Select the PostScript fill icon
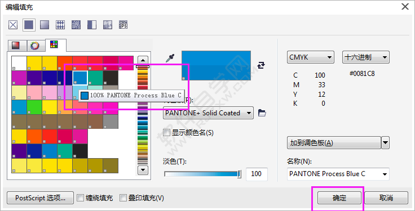This screenshot has width=415, height=211. [x=123, y=25]
